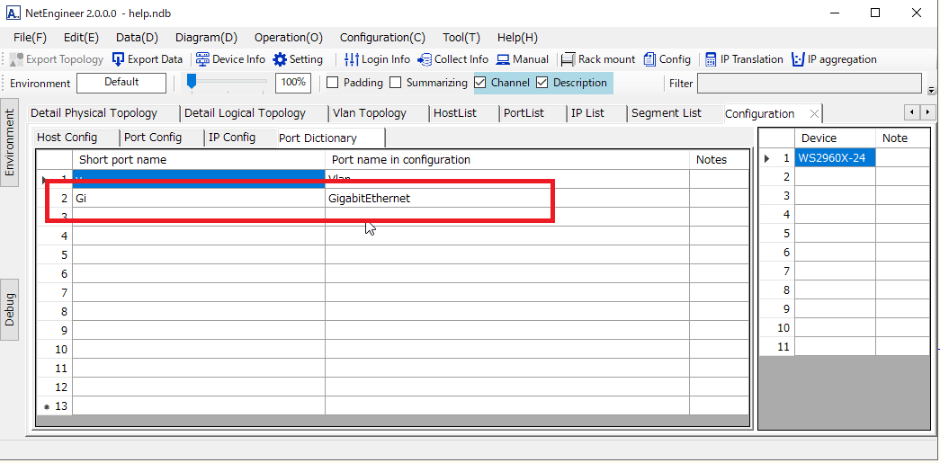Click the Export Data toolbar icon

pos(119,59)
